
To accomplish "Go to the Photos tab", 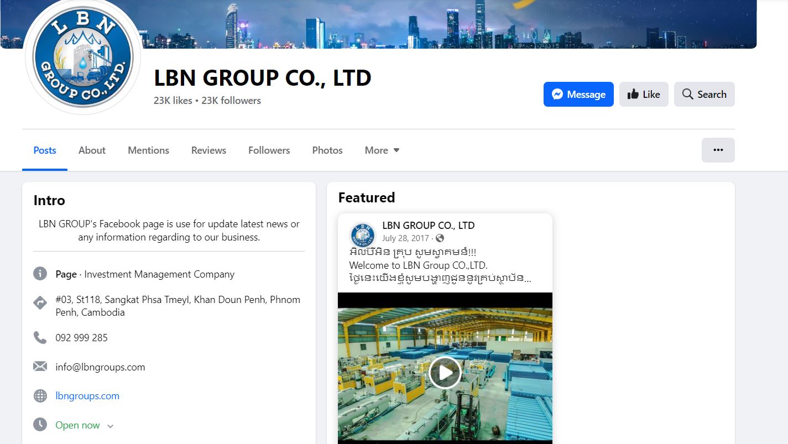I will pyautogui.click(x=327, y=150).
